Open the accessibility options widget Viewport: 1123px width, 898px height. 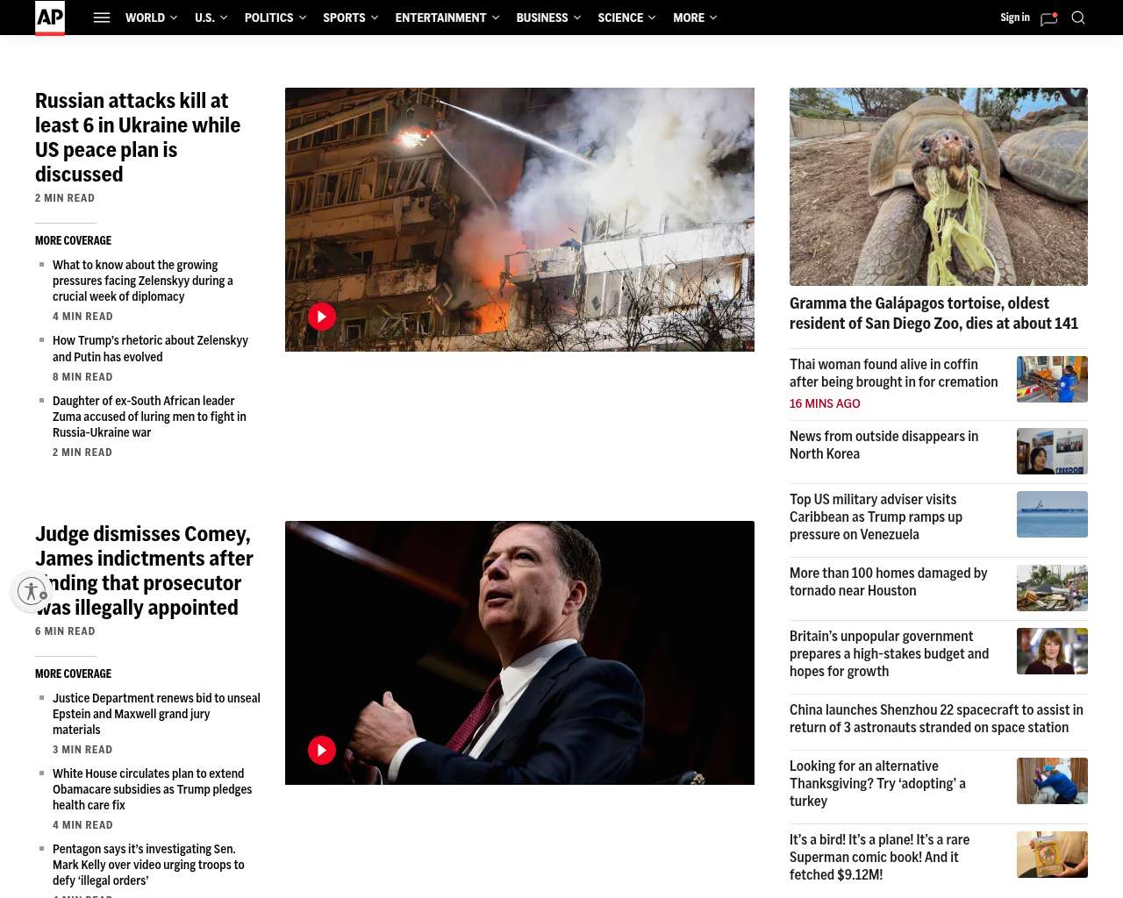click(32, 591)
